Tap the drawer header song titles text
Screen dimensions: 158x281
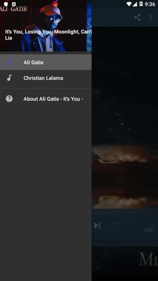pyautogui.click(x=48, y=35)
